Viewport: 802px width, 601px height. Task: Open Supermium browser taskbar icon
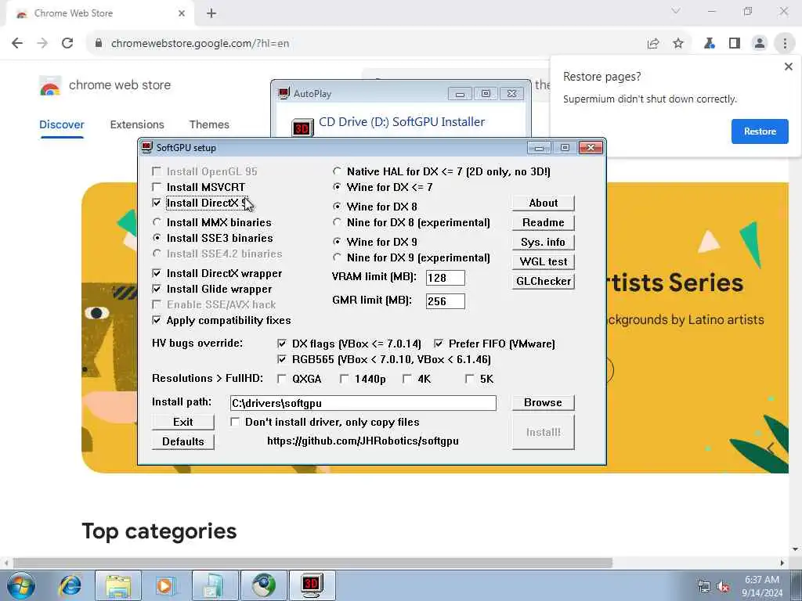(x=263, y=585)
